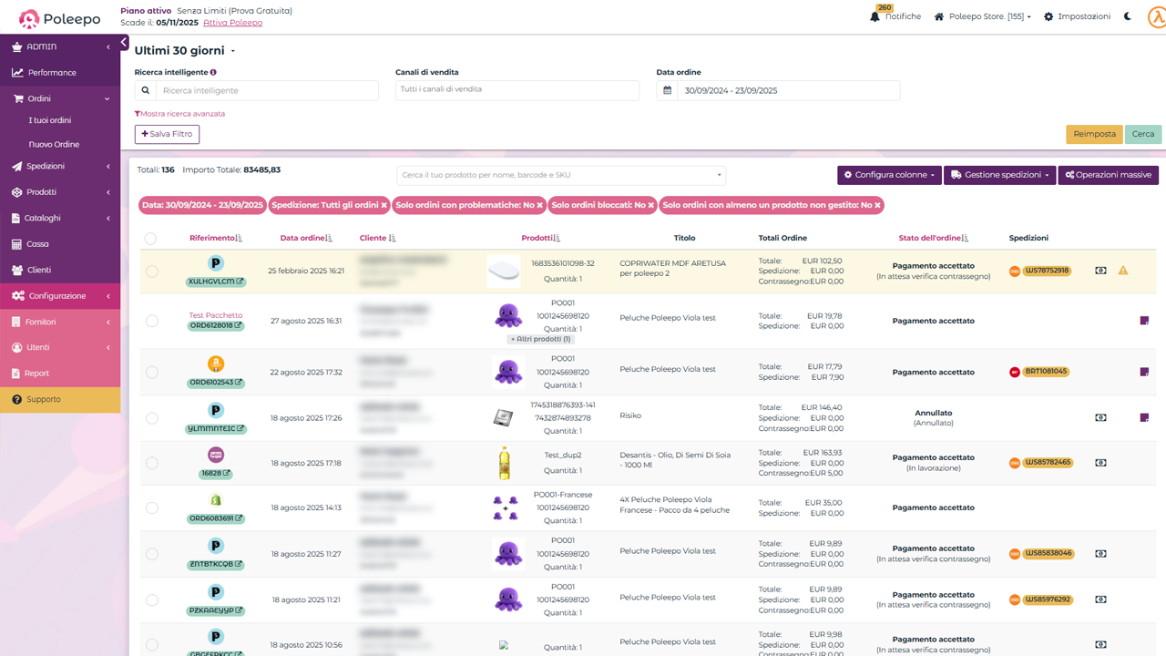Open the Poleepo Store [155] dropdown
1166x656 pixels.
point(983,16)
